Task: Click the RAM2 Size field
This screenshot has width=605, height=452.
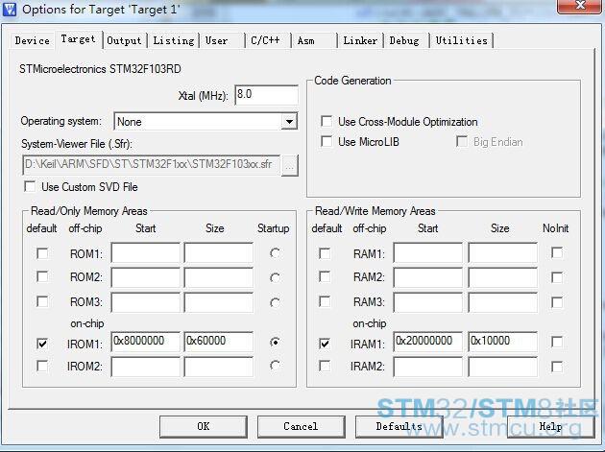Action: click(503, 277)
